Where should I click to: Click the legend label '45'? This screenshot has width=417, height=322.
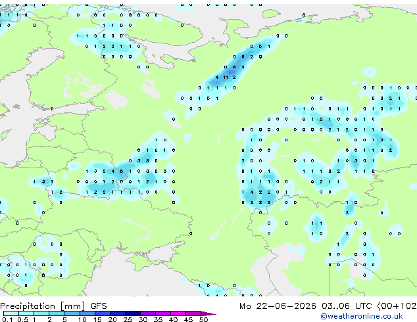click(x=188, y=319)
